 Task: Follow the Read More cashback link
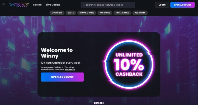coord(70,70)
